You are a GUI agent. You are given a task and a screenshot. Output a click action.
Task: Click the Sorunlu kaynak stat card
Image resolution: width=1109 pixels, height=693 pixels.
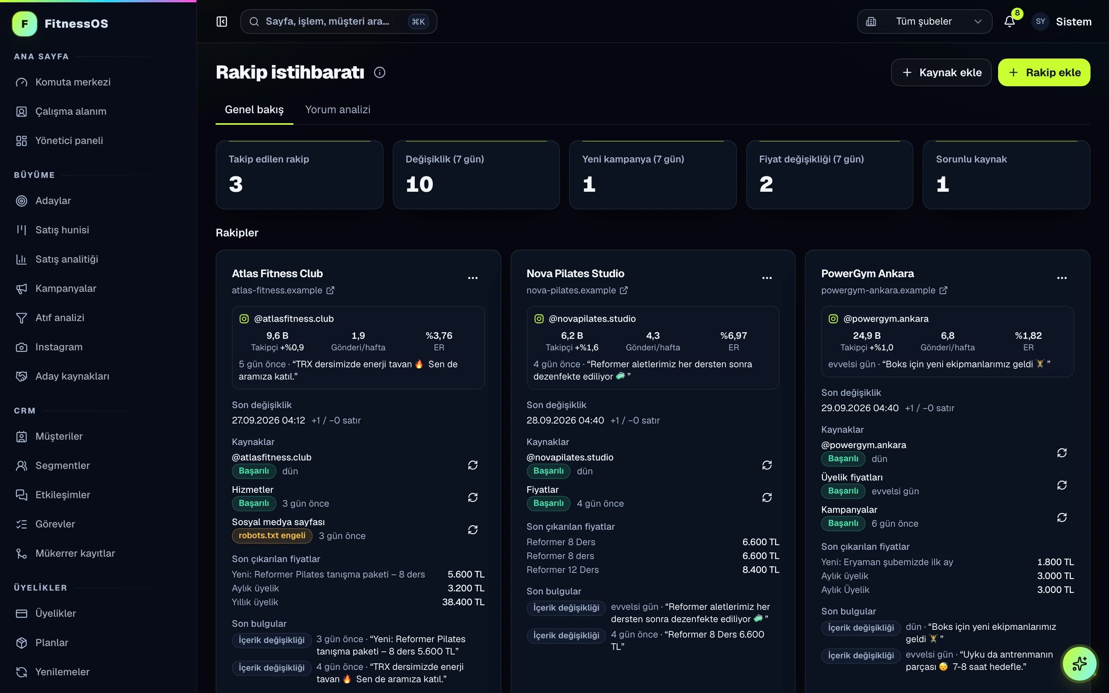point(1006,175)
